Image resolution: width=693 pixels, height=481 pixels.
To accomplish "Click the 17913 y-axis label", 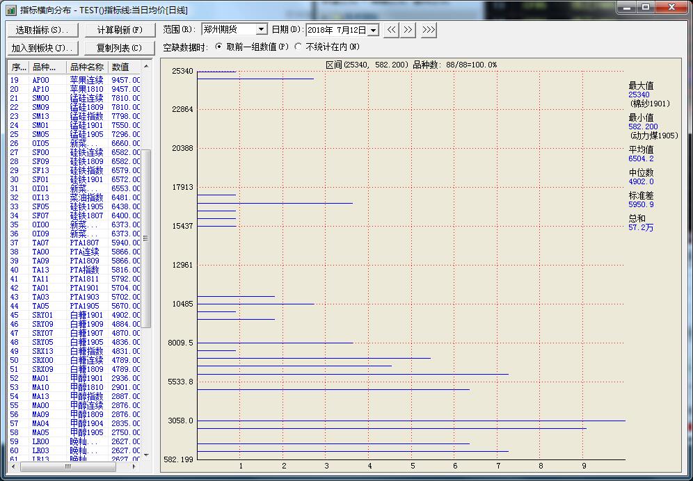I will (x=182, y=187).
